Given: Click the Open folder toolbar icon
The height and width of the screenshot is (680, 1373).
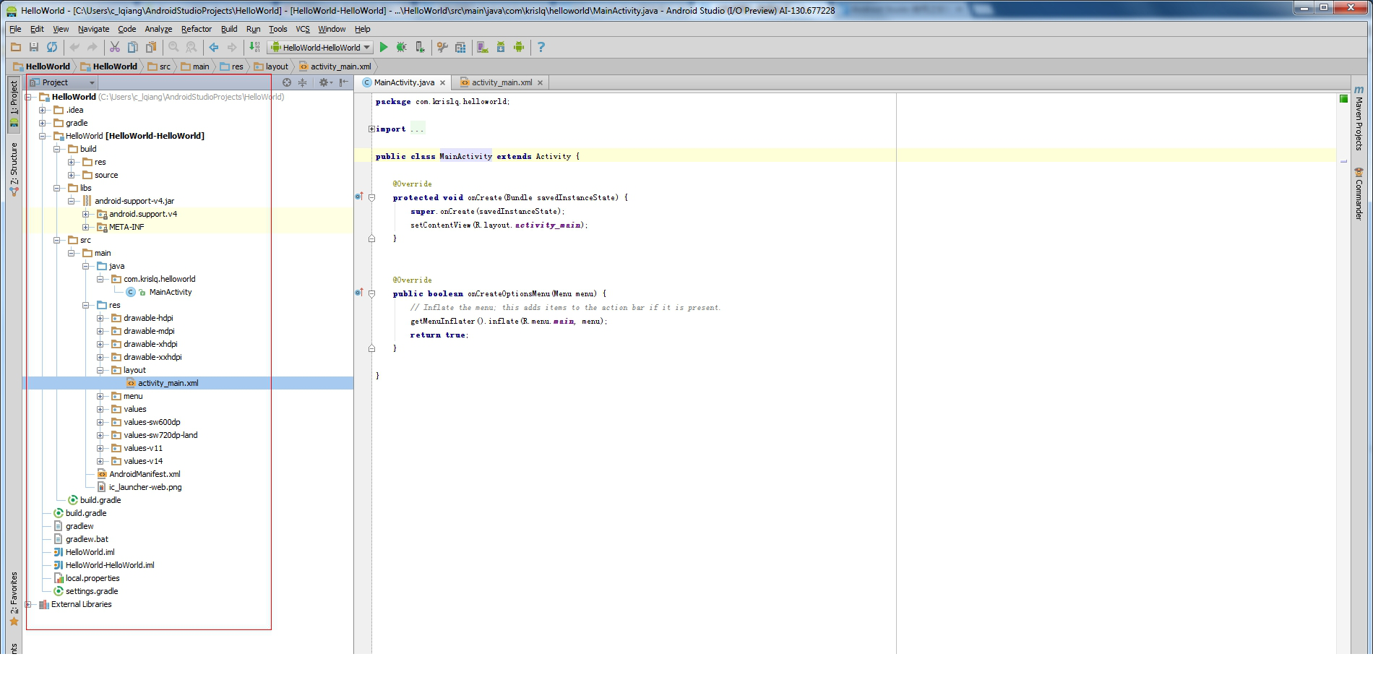Looking at the screenshot, I should (16, 47).
